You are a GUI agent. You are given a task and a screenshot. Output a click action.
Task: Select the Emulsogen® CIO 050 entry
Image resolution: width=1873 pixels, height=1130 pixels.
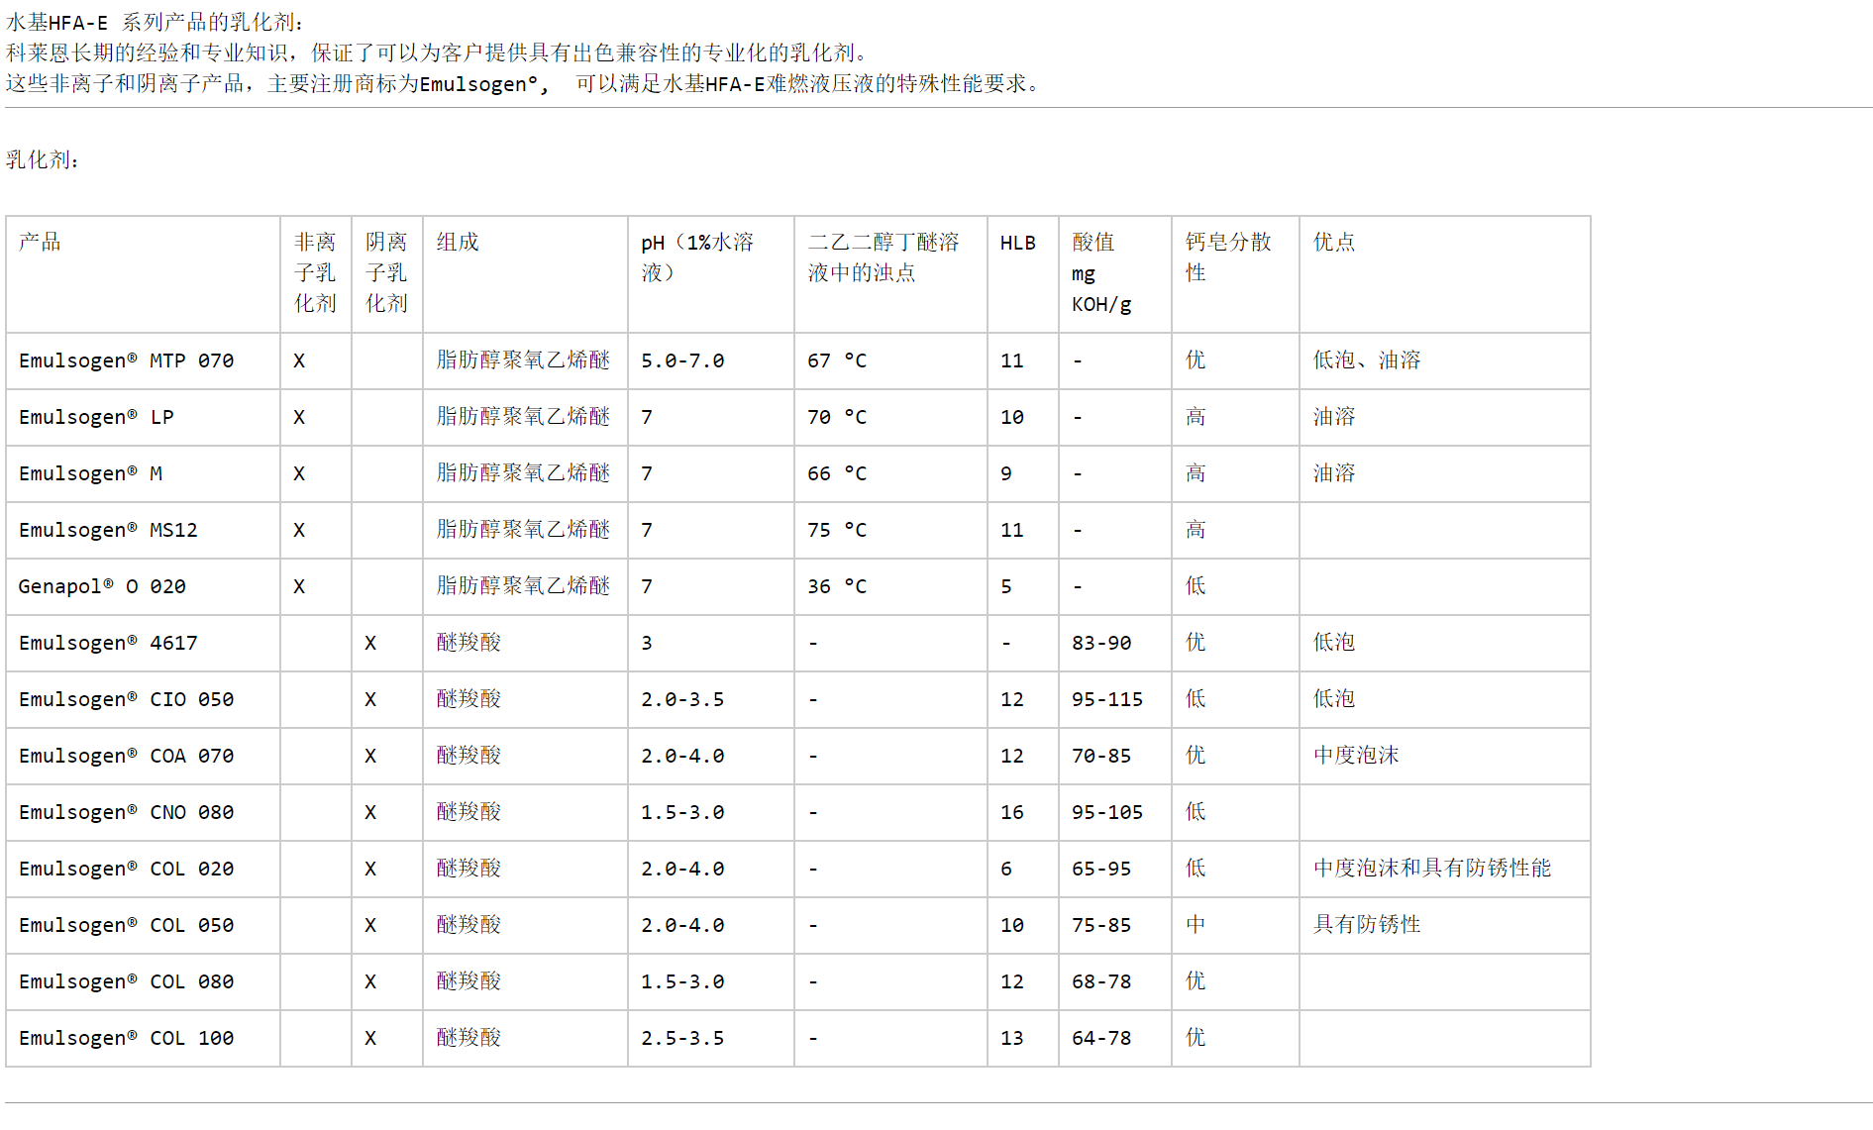pyautogui.click(x=126, y=699)
